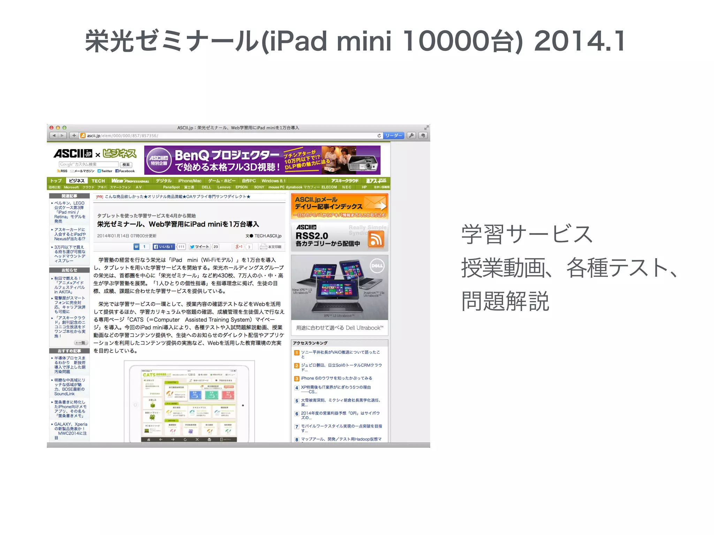Click Microsoft in the green sub-navigation
This screenshot has width=714, height=535.
point(71,187)
